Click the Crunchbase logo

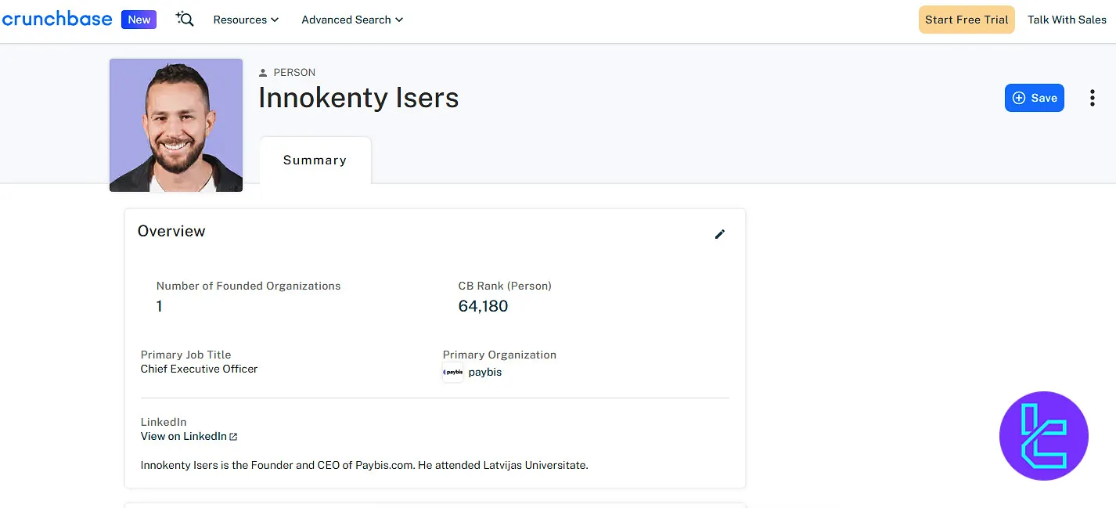(x=56, y=20)
